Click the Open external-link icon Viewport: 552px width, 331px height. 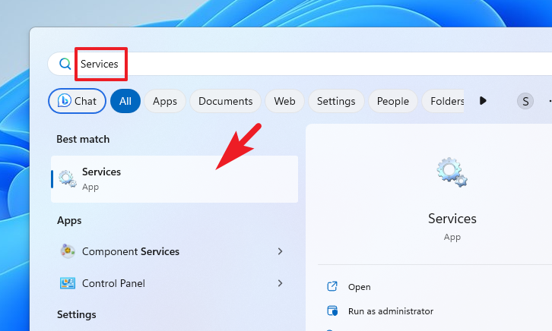click(x=332, y=286)
